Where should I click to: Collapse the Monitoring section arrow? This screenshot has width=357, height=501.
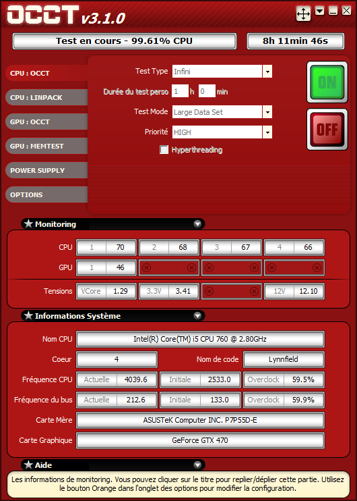click(x=197, y=224)
